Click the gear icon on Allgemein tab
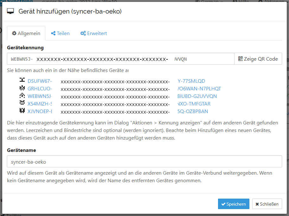289x216 pixels. click(x=14, y=33)
